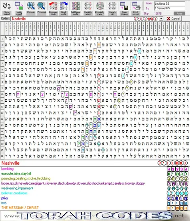Image resolution: width=190 pixels, height=221 pixels.
Task: Go to Previous code
Action: (53, 6)
